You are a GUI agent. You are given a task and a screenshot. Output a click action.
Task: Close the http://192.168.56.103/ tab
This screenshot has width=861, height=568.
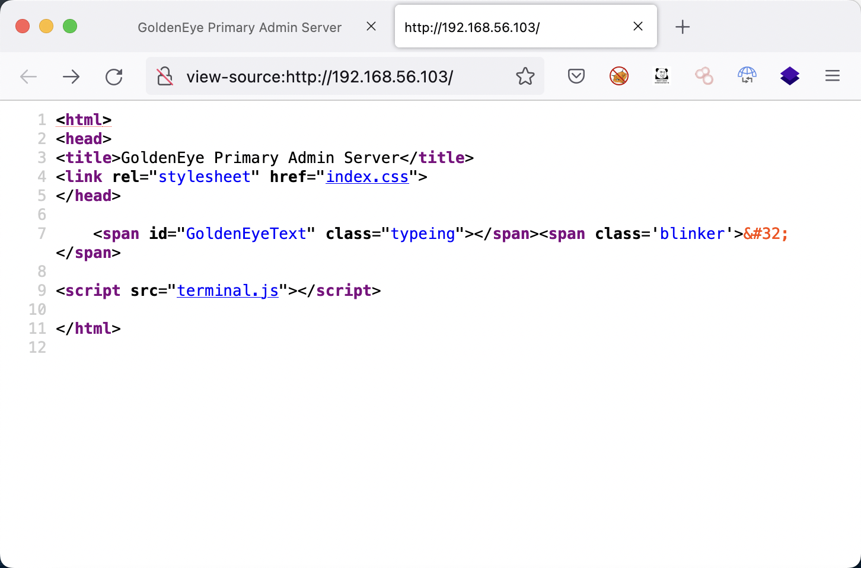coord(638,27)
